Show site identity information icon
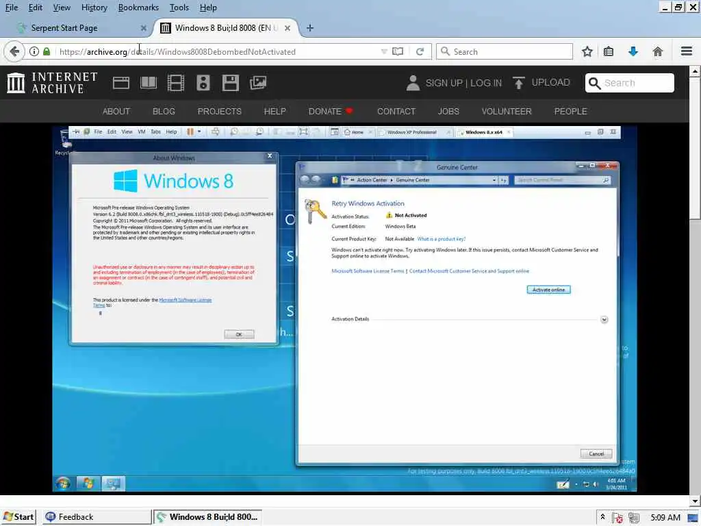Viewport: 701px width, 526px height. tap(34, 51)
